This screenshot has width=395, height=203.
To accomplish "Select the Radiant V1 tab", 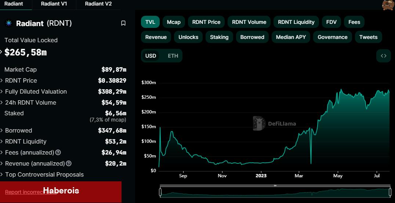I will [54, 4].
